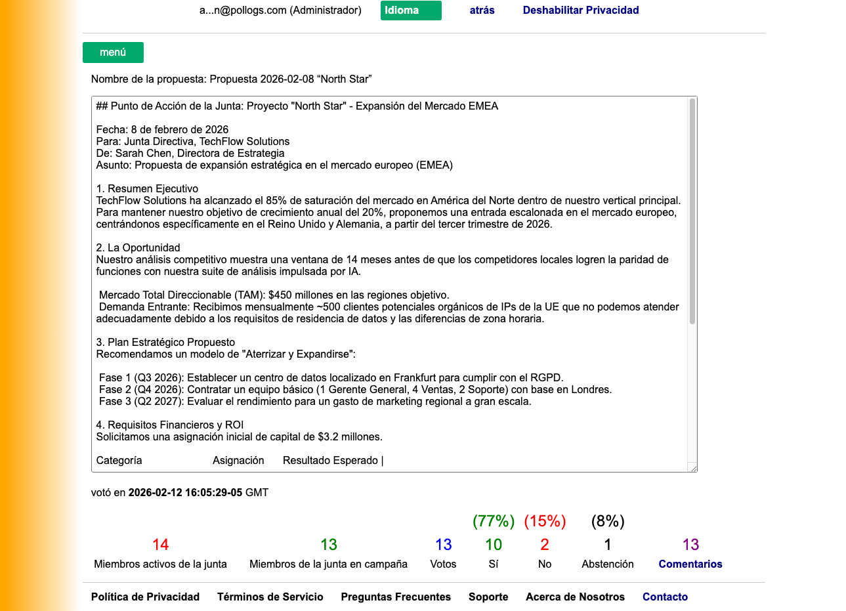The image size is (846, 611).
Task: Go to Preguntas Frecuentes
Action: point(396,597)
